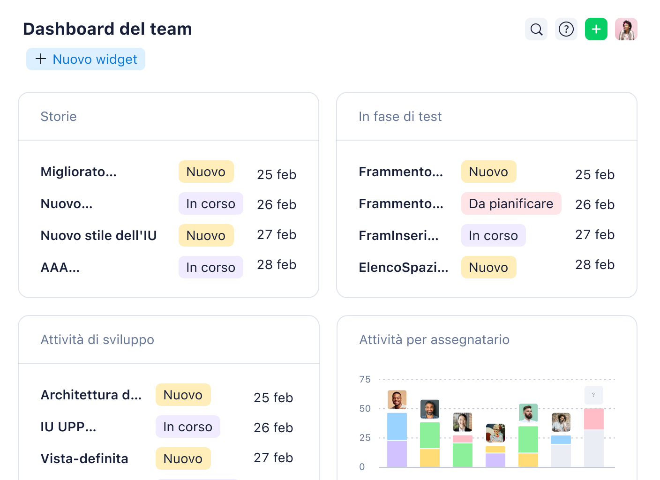Viewport: 660px width, 480px height.
Task: Switch to the Storie widget header
Action: point(59,116)
